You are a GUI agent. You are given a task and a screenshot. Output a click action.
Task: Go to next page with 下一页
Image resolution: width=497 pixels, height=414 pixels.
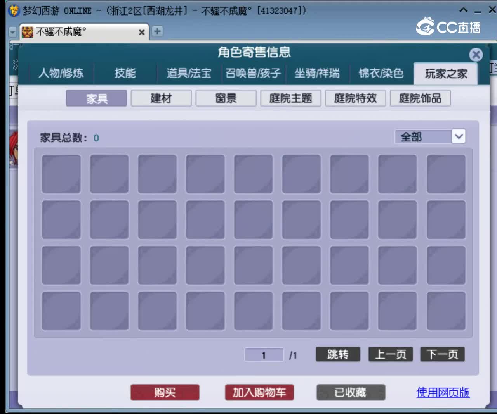click(442, 354)
